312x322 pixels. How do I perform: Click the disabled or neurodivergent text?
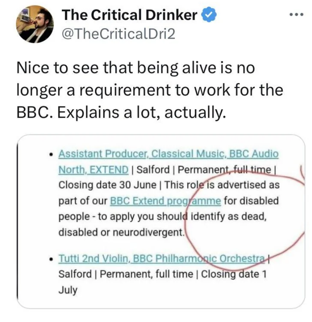click(x=121, y=232)
